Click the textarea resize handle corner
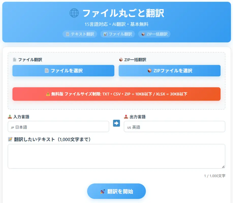 pos(223,167)
